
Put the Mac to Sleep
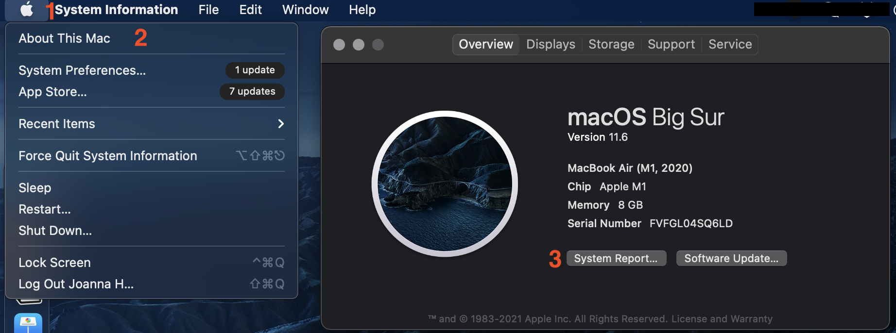point(35,188)
